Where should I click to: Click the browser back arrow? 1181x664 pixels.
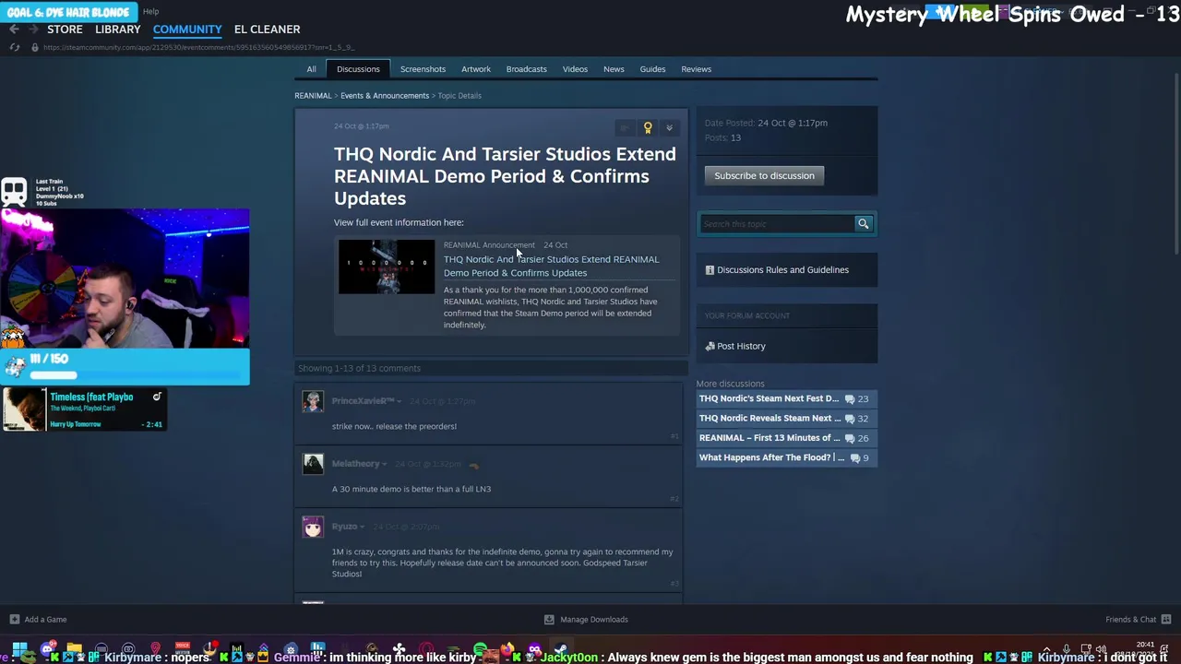click(14, 30)
